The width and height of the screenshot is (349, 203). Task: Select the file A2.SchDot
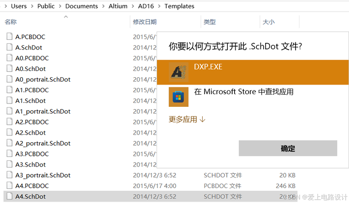click(x=31, y=133)
